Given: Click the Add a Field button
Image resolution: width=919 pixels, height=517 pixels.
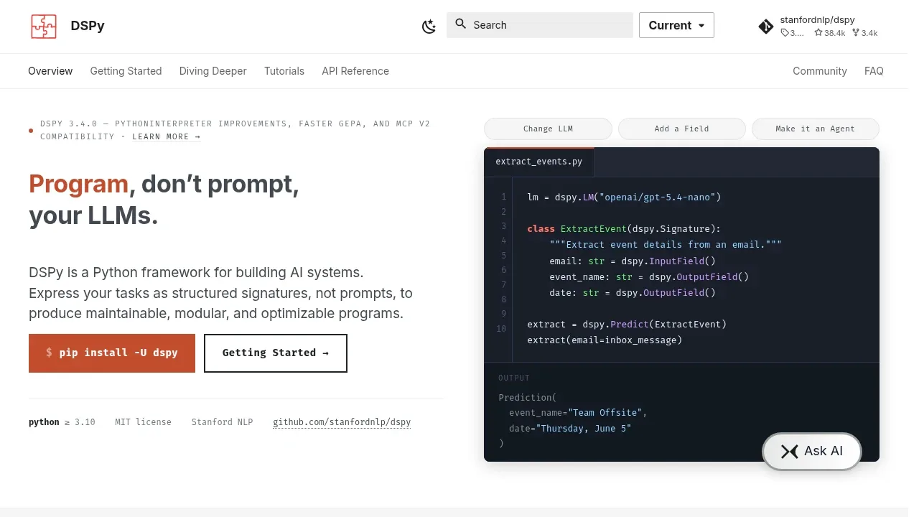Looking at the screenshot, I should point(682,129).
